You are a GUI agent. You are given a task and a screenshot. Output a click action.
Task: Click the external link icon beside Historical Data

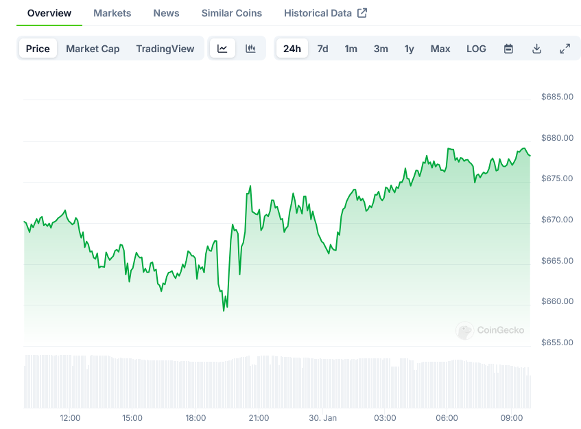pyautogui.click(x=362, y=13)
